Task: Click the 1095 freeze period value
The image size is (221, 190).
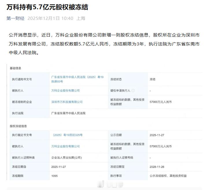Action: click(54, 176)
